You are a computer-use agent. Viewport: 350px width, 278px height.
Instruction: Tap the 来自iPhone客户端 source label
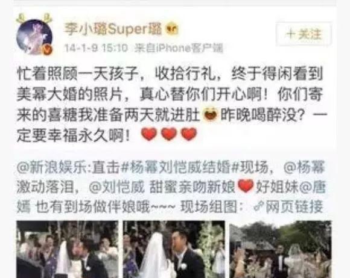pos(179,48)
